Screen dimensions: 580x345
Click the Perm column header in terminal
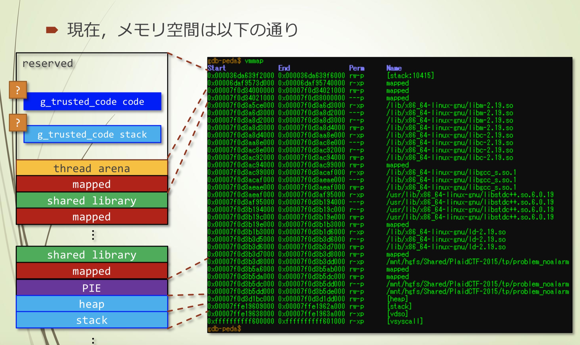pos(356,68)
